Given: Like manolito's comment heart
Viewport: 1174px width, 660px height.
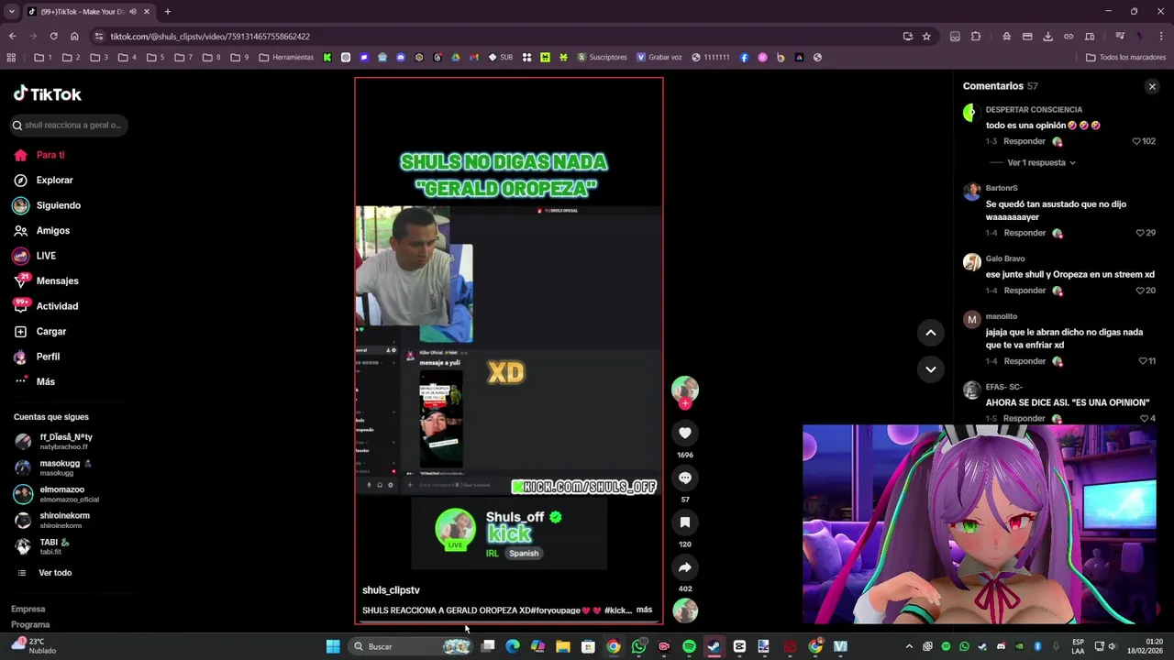Looking at the screenshot, I should [x=1142, y=361].
